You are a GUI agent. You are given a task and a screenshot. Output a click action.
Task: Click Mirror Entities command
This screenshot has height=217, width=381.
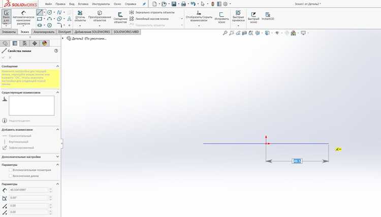pyautogui.click(x=152, y=12)
